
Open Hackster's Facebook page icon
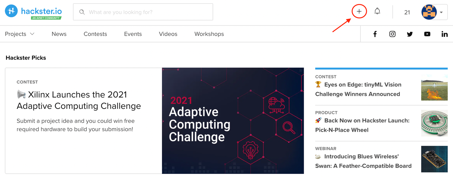[x=375, y=34]
